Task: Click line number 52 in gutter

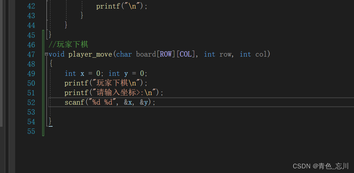Action: click(x=31, y=103)
